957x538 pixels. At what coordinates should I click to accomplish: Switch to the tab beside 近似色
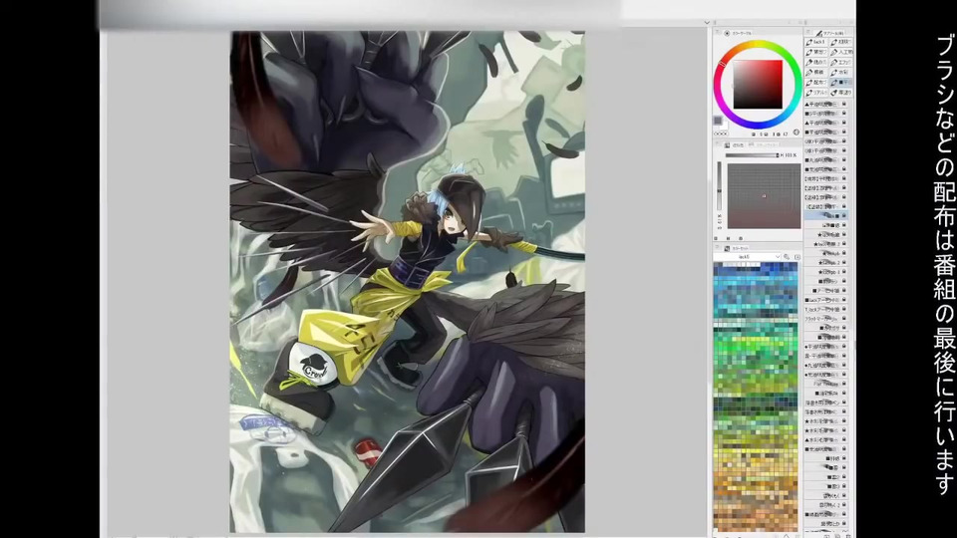click(x=766, y=144)
